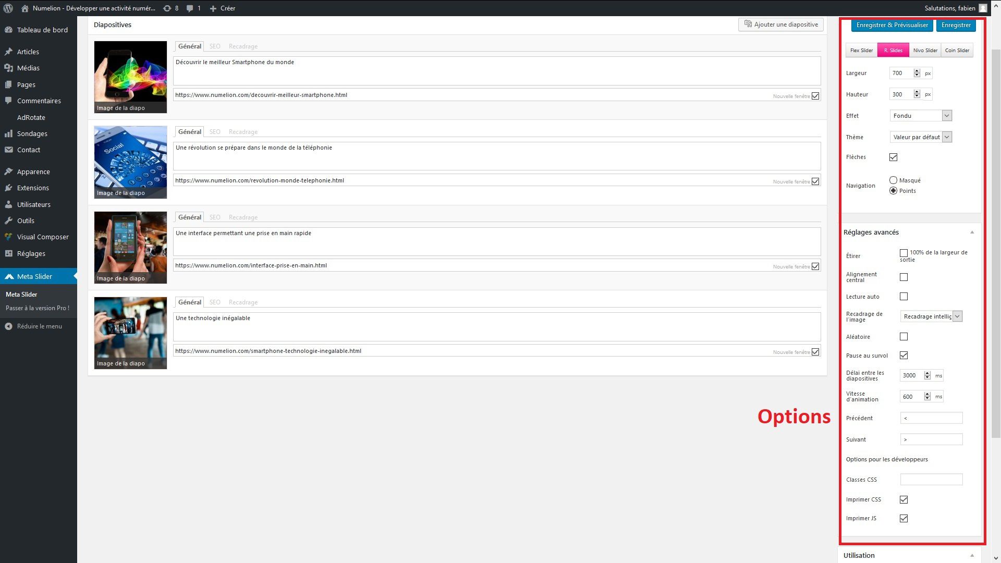Toggle Nouvelle fenêtre for smartphone-technologie-inegalable slide

coord(815,352)
